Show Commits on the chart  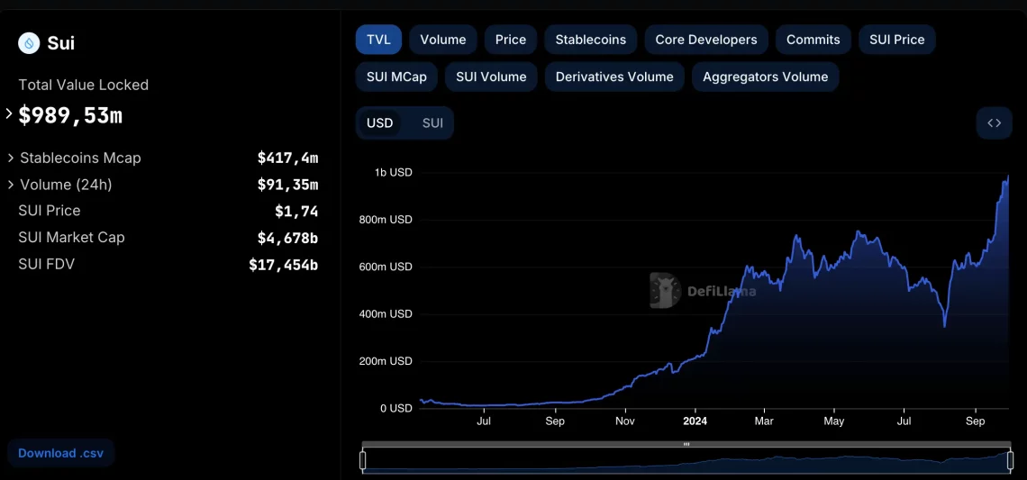[x=813, y=40]
